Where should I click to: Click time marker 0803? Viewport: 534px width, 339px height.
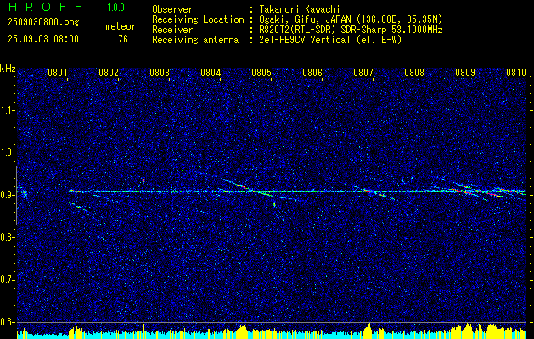click(160, 72)
